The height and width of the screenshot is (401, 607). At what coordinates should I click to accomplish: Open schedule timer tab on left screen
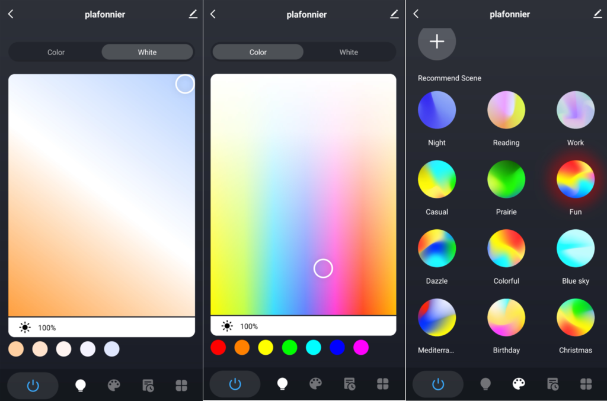point(148,386)
